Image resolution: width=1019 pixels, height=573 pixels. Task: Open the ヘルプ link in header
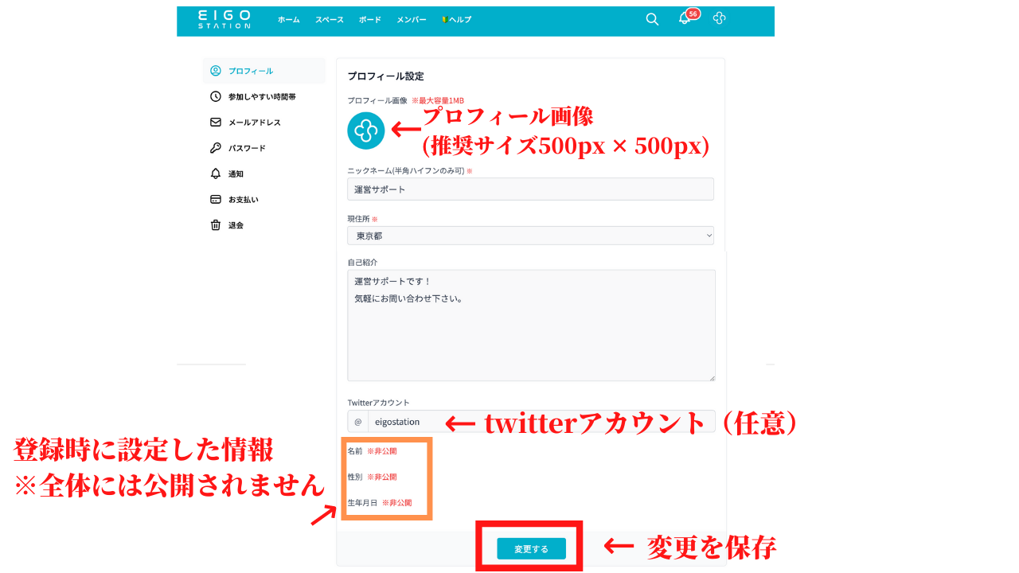(x=457, y=20)
